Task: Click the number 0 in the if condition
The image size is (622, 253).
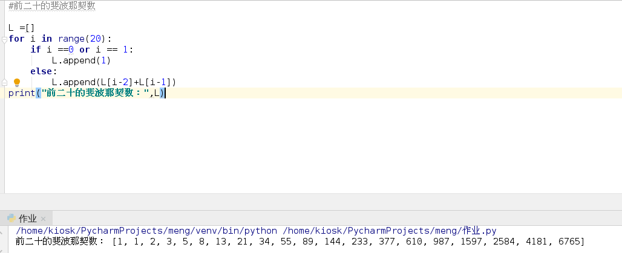Action: click(x=71, y=50)
